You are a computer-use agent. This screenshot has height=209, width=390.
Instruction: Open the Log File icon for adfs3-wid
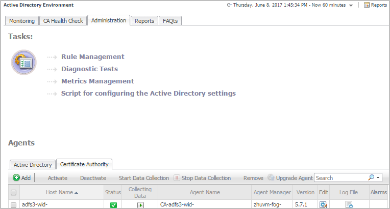tap(349, 205)
